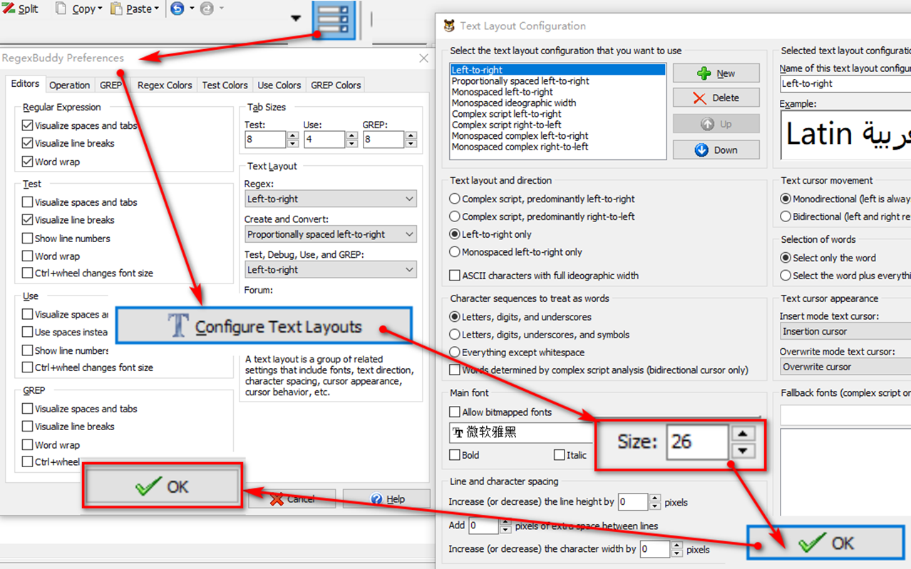911x569 pixels.
Task: Select Complex script, predominantly left-to-right
Action: [x=455, y=199]
